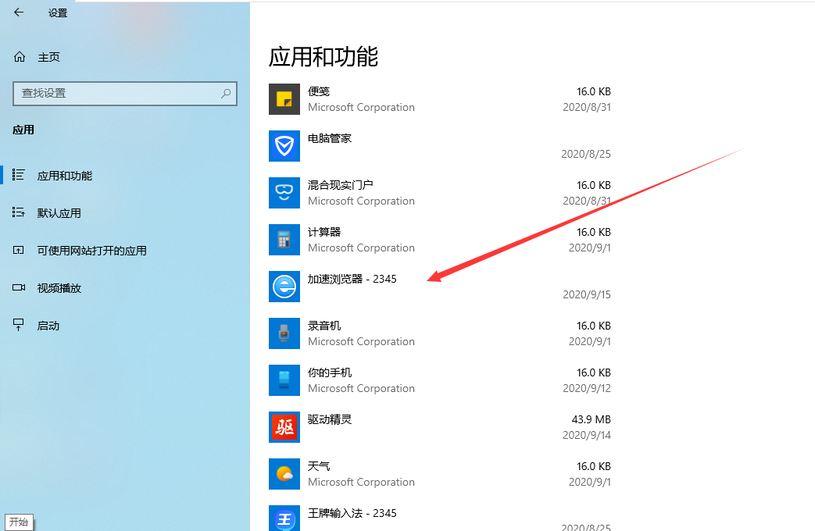Screen dimensions: 815x531
Task: Open the 主页 home page
Action: point(48,57)
